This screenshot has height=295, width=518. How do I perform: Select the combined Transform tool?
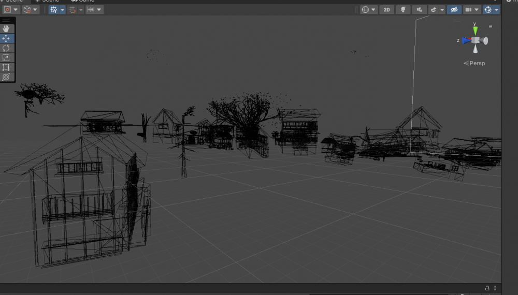pyautogui.click(x=6, y=77)
